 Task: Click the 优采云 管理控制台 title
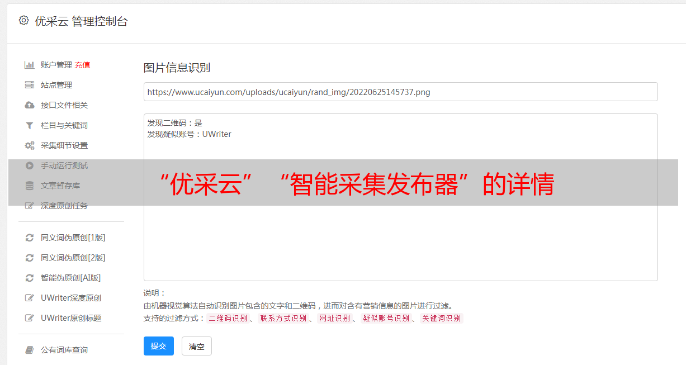pos(82,21)
